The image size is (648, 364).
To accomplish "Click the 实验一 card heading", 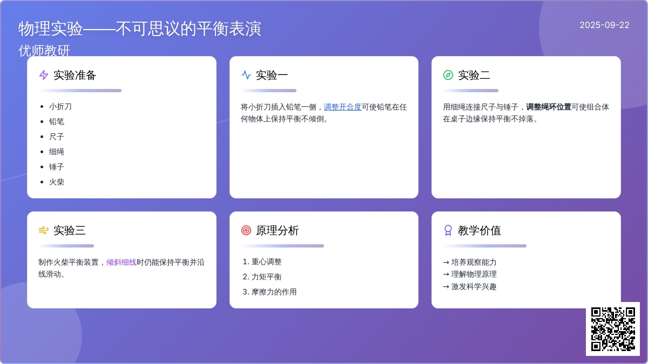I will click(272, 75).
